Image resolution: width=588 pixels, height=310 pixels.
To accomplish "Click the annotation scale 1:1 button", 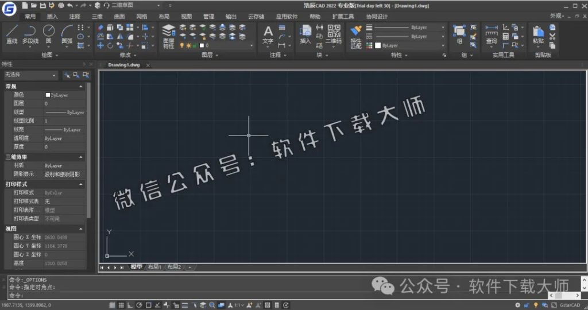I will [x=237, y=305].
